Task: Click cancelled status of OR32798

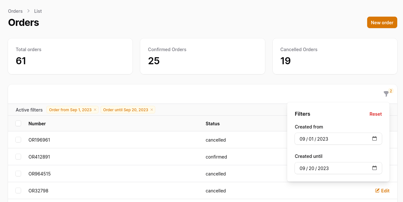Action: pos(216,191)
